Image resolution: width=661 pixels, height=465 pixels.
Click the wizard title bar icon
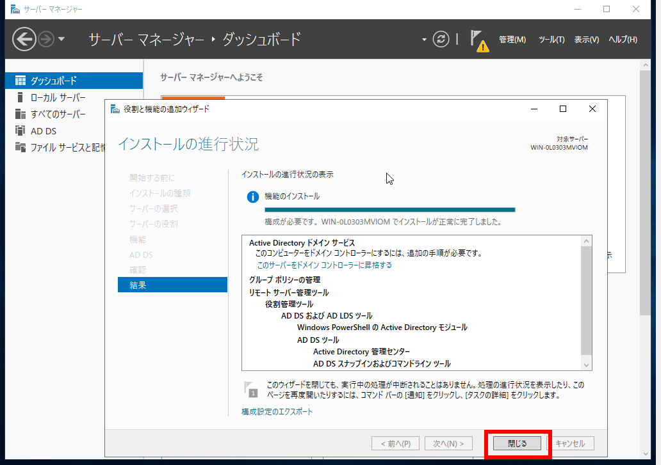[115, 109]
